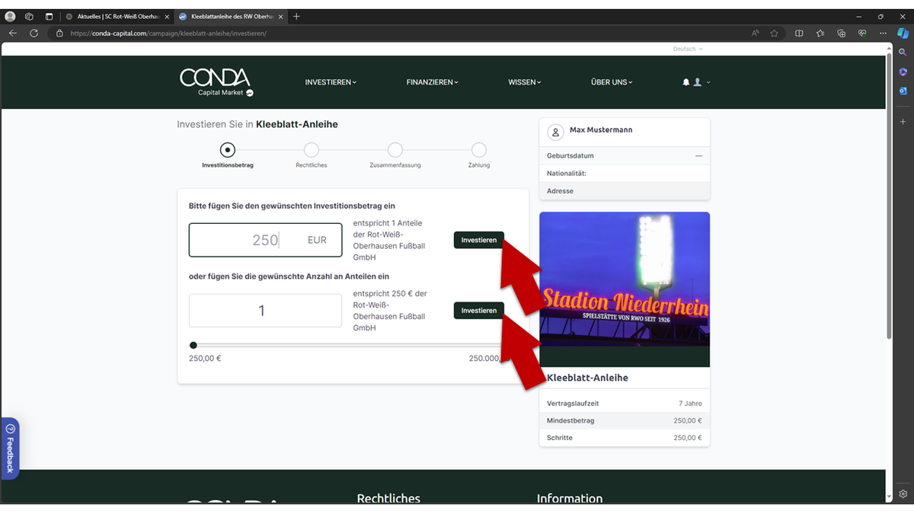914x514 pixels.
Task: Open the Information footer heading
Action: [570, 499]
